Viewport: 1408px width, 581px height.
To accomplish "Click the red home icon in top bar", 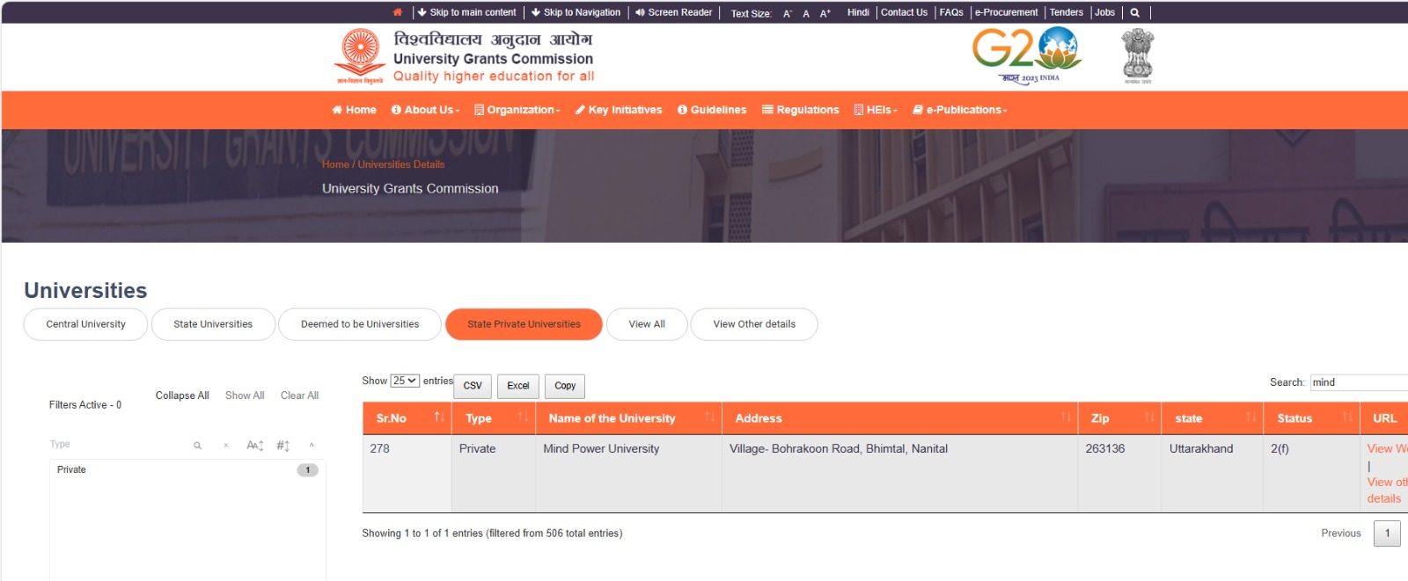I will (398, 12).
